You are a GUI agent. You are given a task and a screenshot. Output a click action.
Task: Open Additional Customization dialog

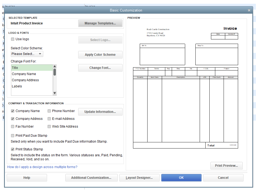click(x=91, y=178)
